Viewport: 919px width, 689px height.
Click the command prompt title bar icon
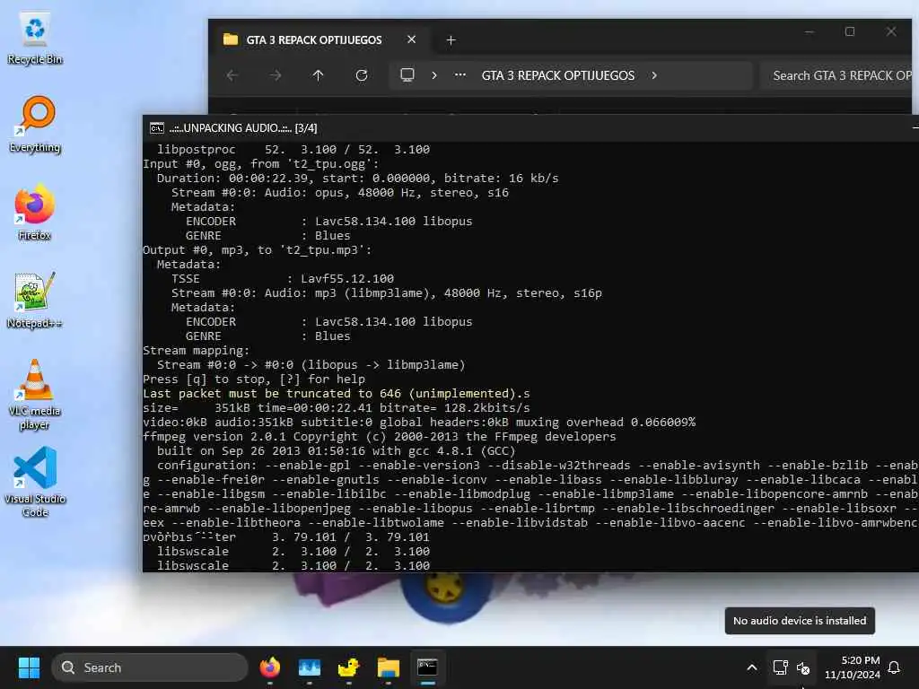tap(156, 128)
